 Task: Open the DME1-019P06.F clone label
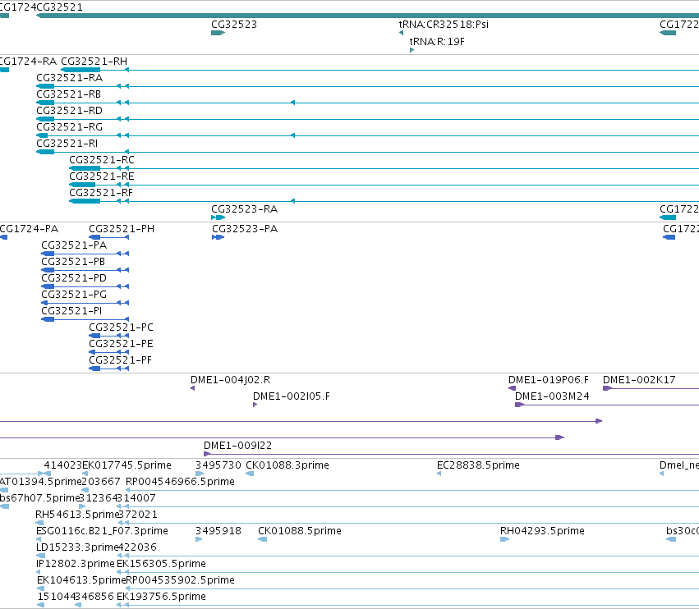(549, 380)
